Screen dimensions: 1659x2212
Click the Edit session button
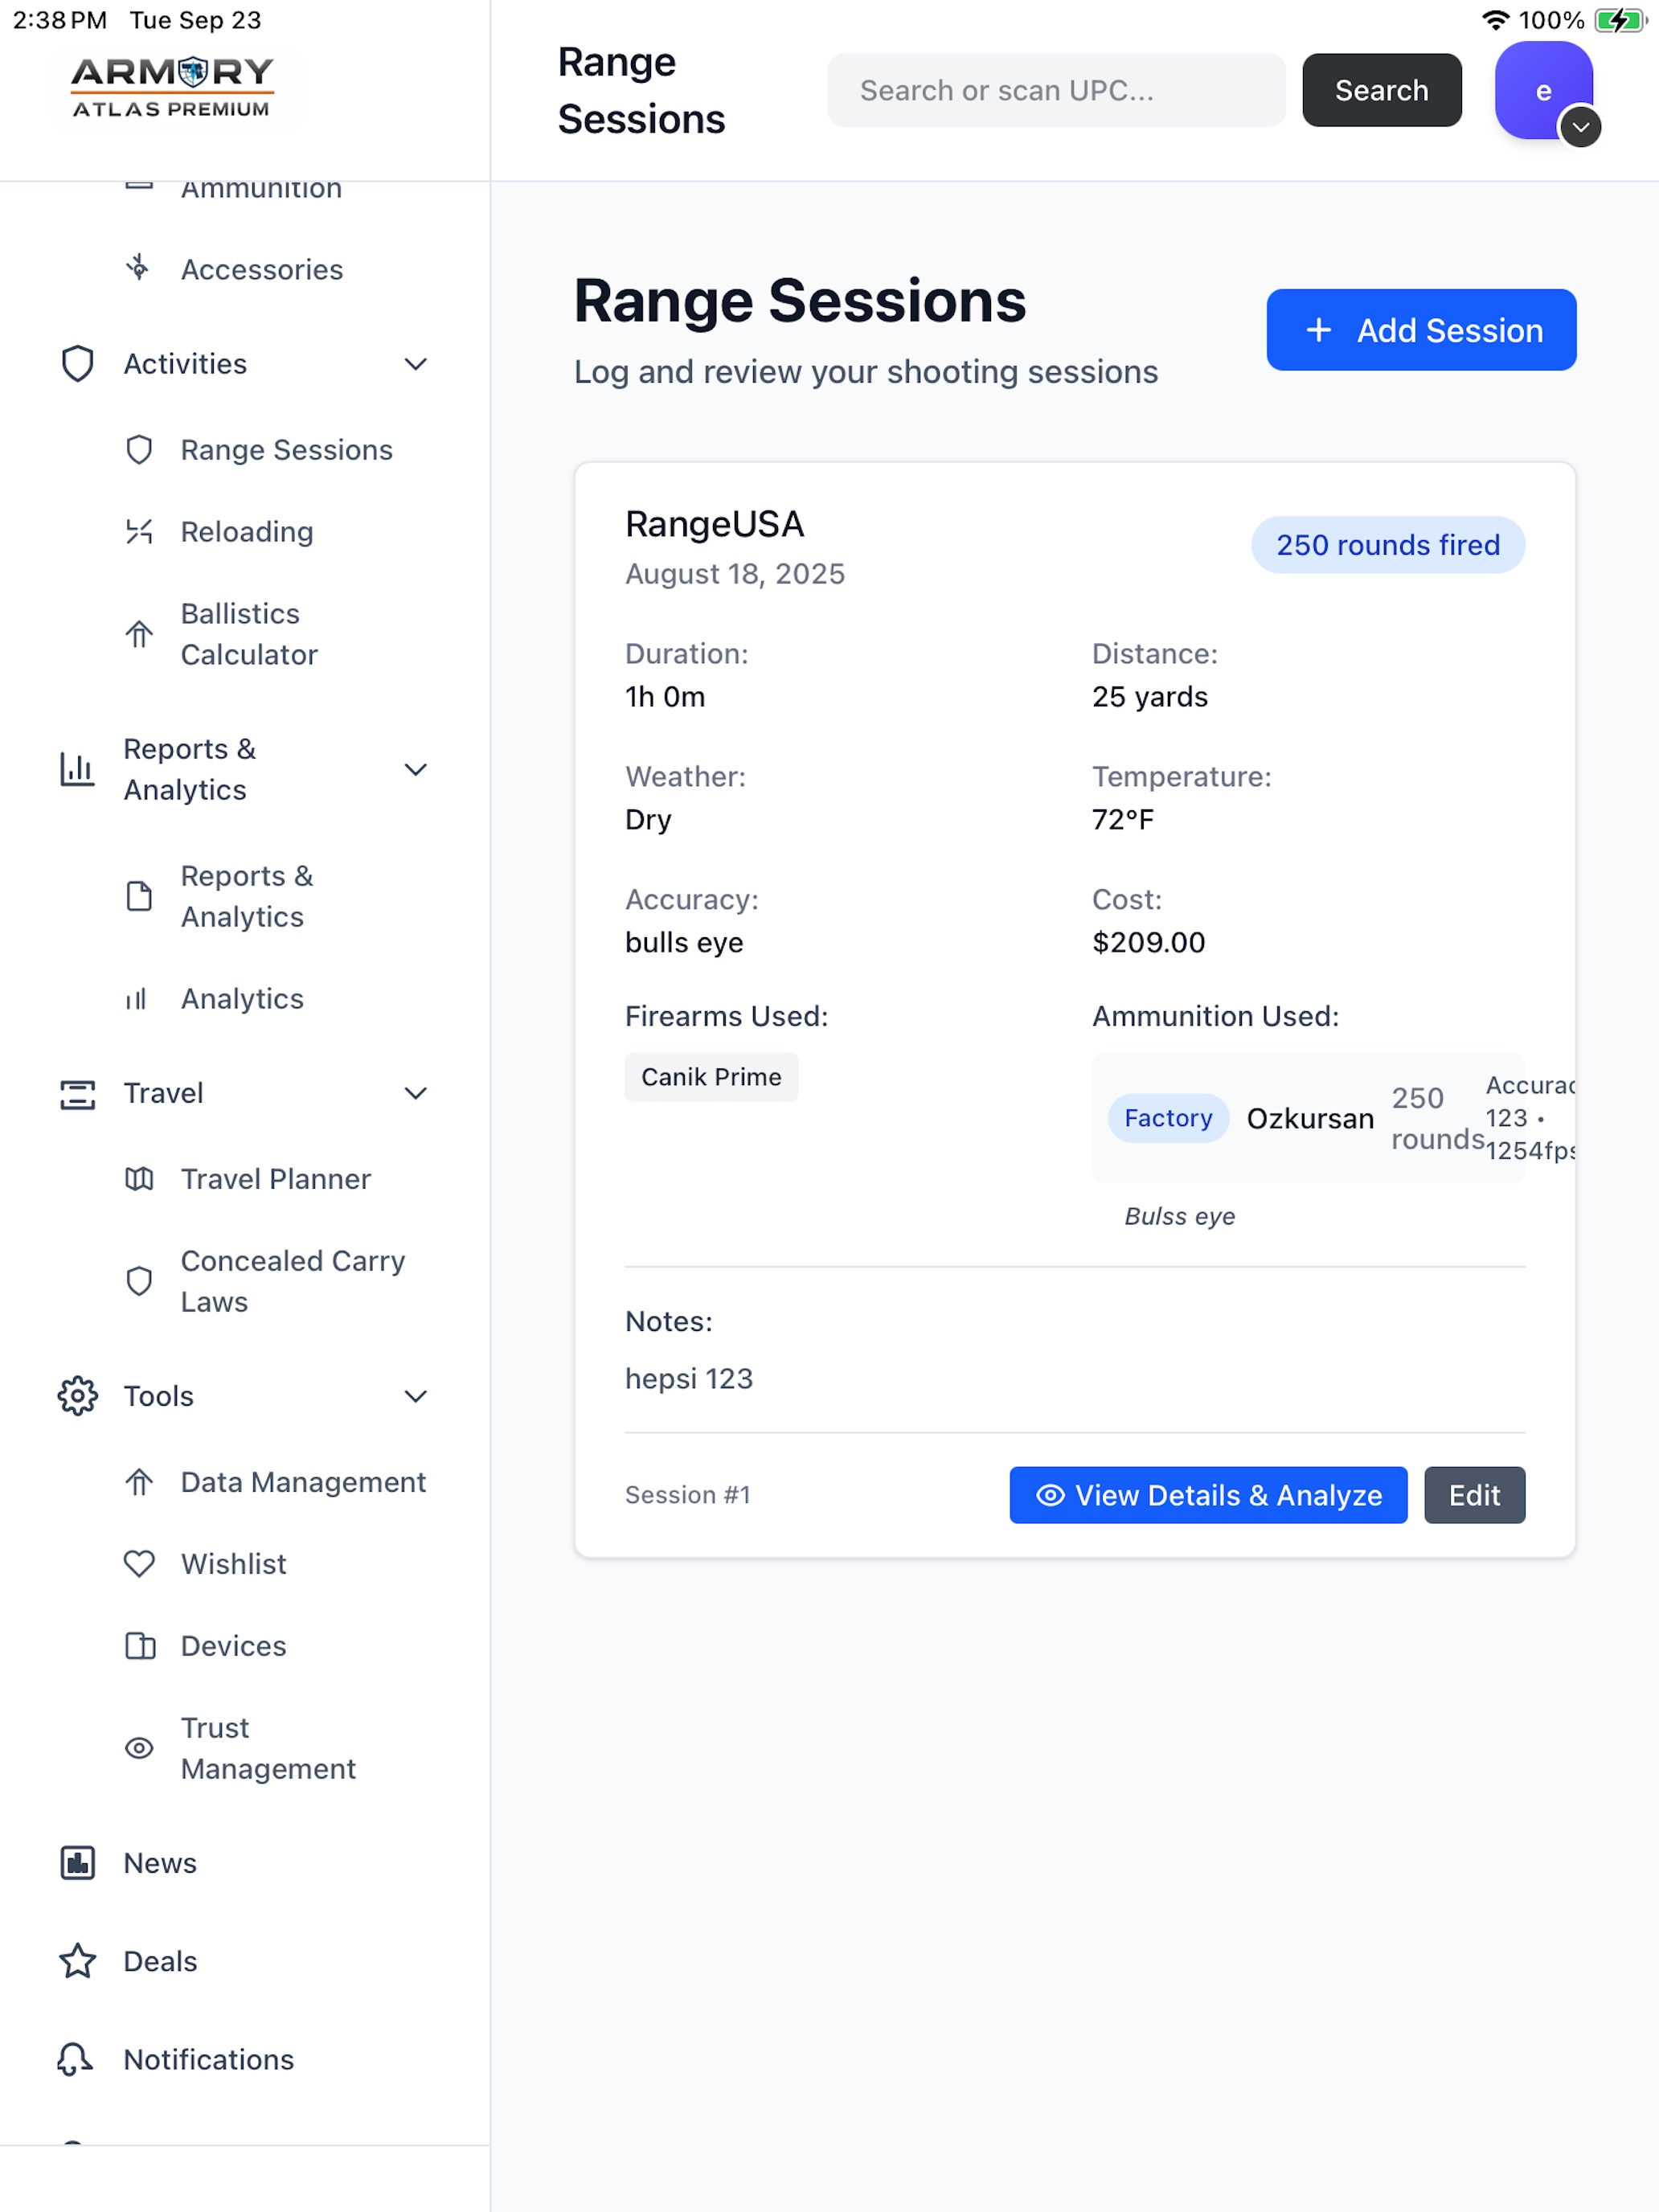[x=1474, y=1495]
